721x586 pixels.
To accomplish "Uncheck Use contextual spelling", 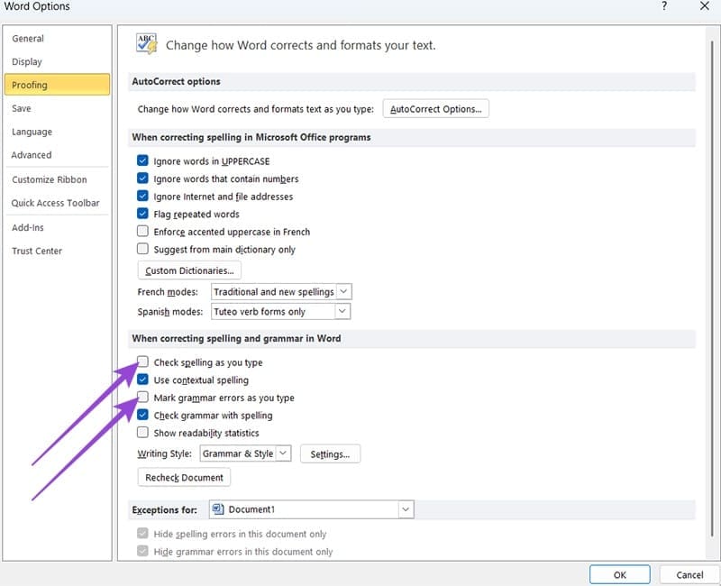I will point(142,380).
